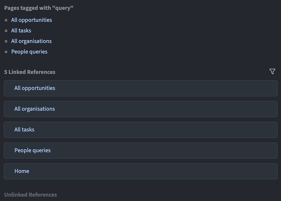Open All opportunities in Linked References
Image resolution: width=281 pixels, height=201 pixels.
pos(35,88)
